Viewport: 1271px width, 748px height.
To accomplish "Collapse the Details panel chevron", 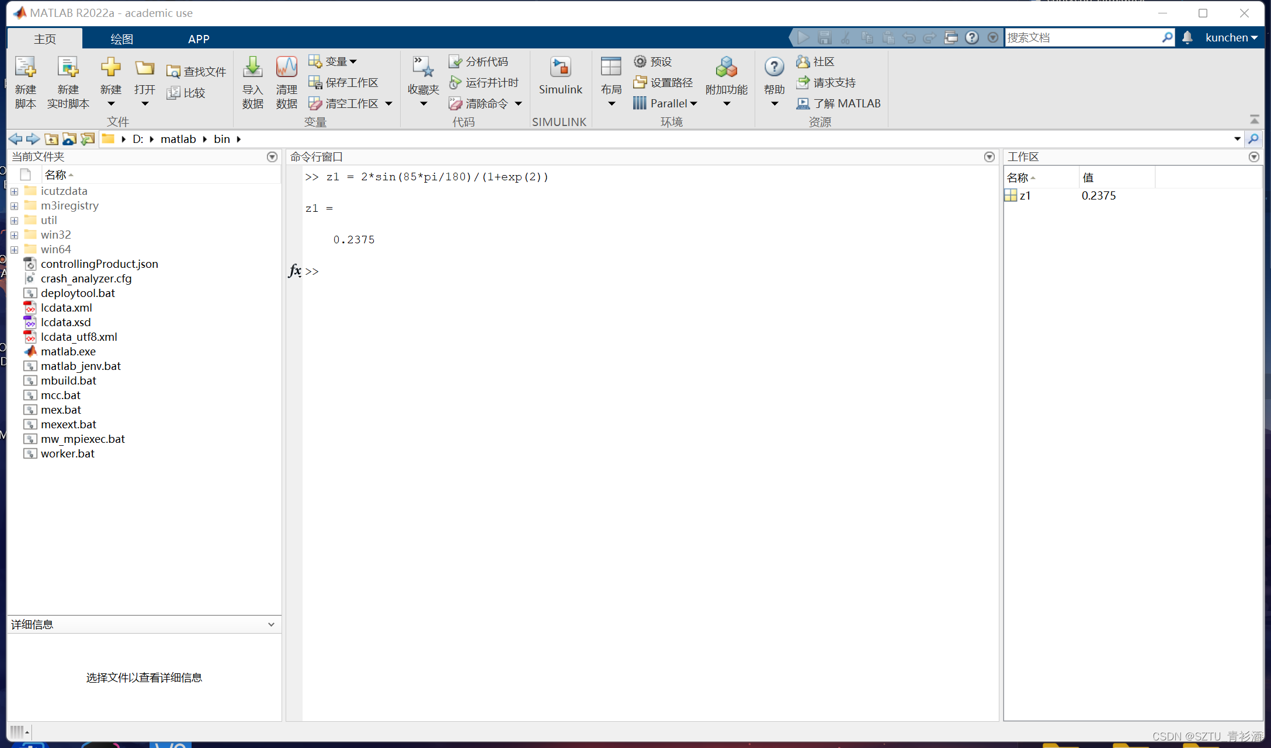I will 271,624.
